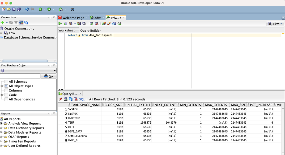Expand OLAP Reports folder
This screenshot has width=285, height=155.
(1, 137)
